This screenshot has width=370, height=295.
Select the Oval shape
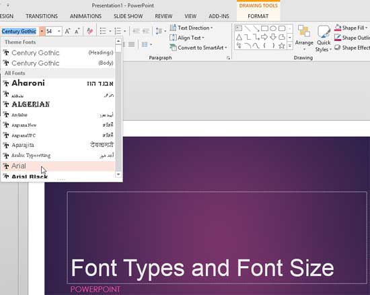273,28
